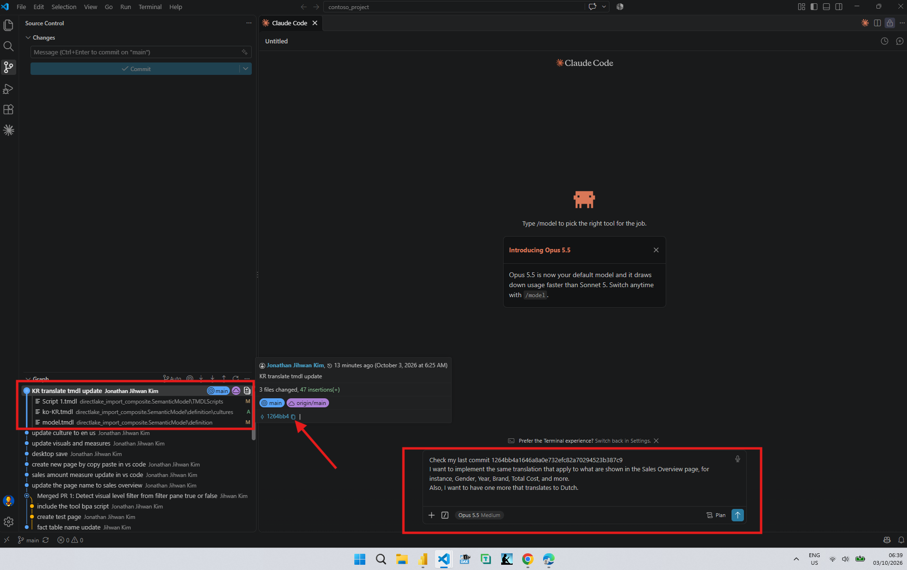Open Claude Code session history clock
The width and height of the screenshot is (907, 570).
click(x=885, y=41)
